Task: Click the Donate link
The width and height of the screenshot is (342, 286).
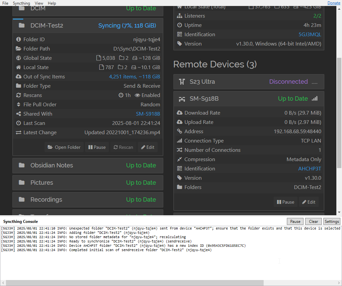Action: [x=334, y=3]
